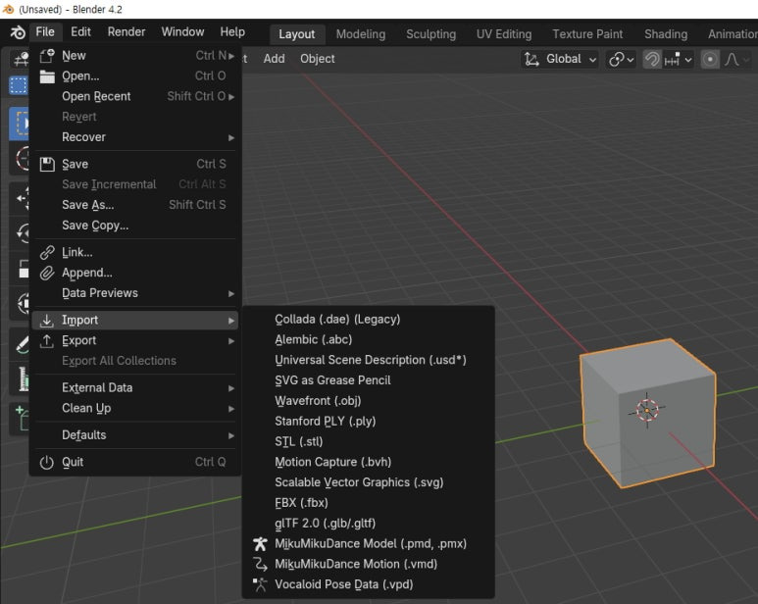Open the Snapping options dropdown
The height and width of the screenshot is (604, 758).
[678, 60]
